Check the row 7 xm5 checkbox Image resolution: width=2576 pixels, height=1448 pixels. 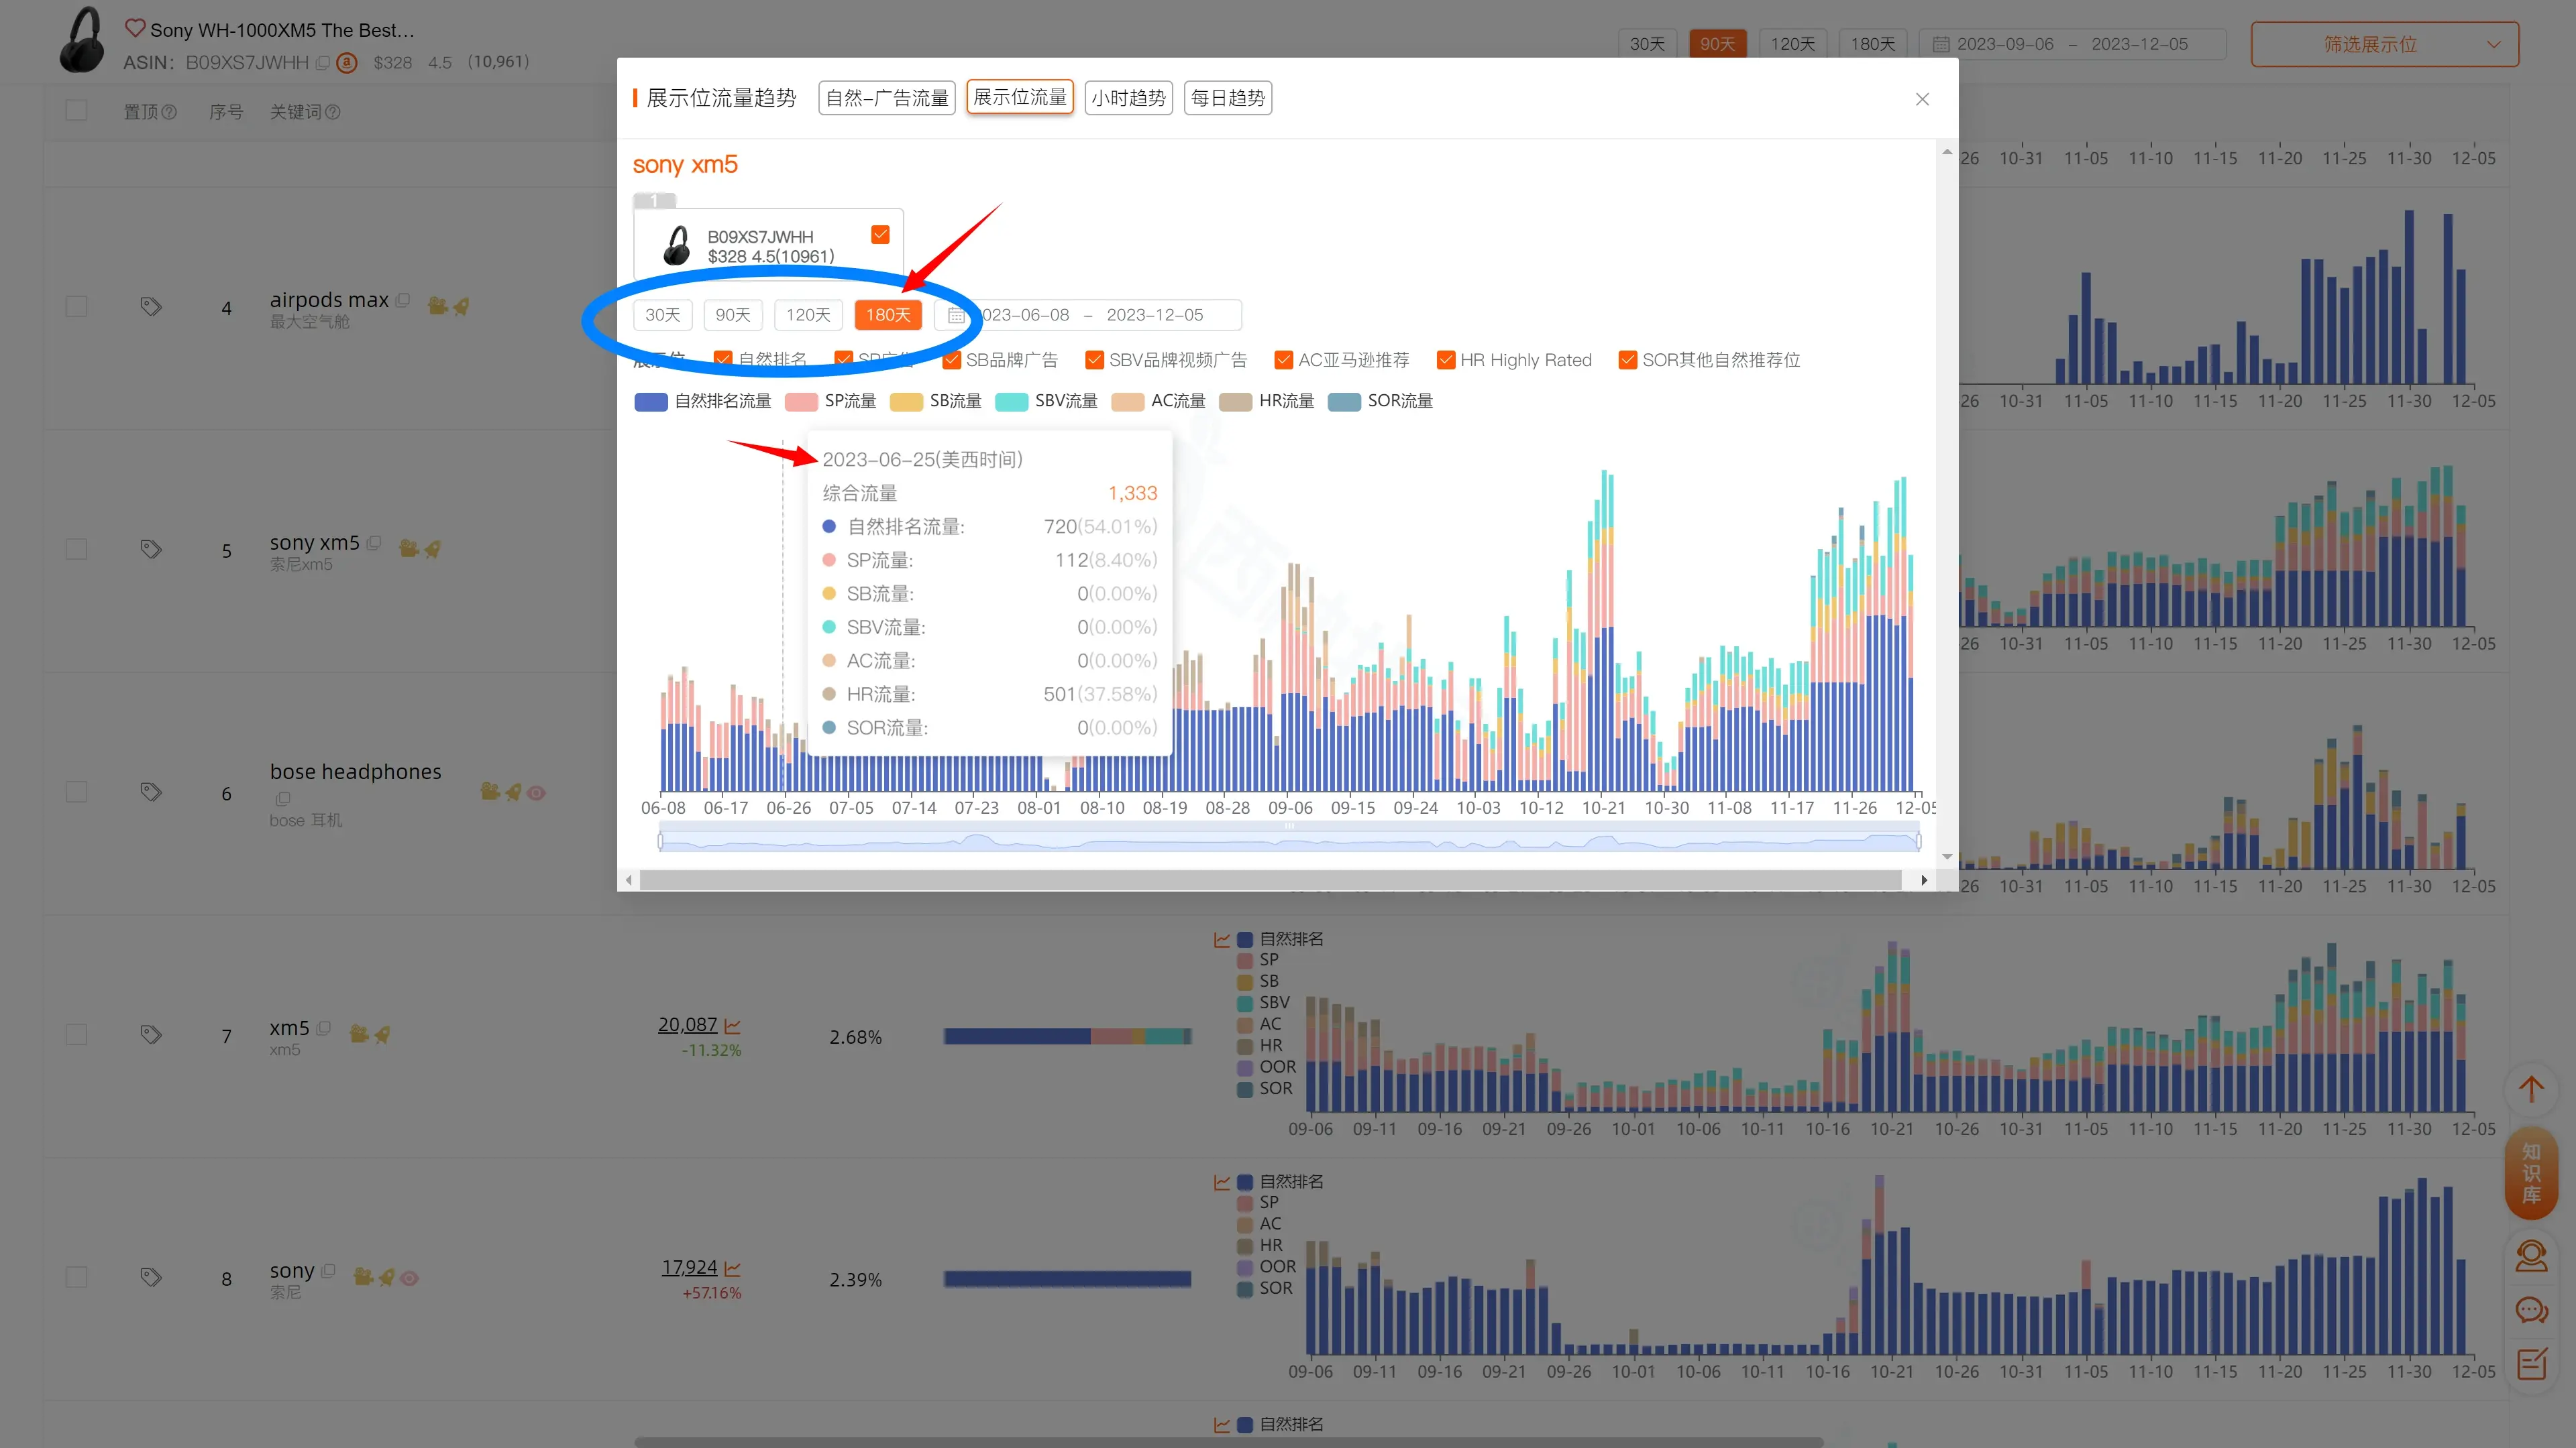76,1034
